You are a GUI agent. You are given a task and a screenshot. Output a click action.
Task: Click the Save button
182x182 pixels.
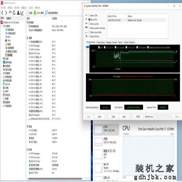click(124, 116)
